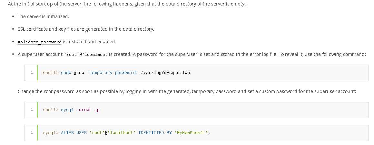Viewport: 374px width, 145px height.
Task: Click line number 1 of the grep code block
Action: (x=32, y=72)
